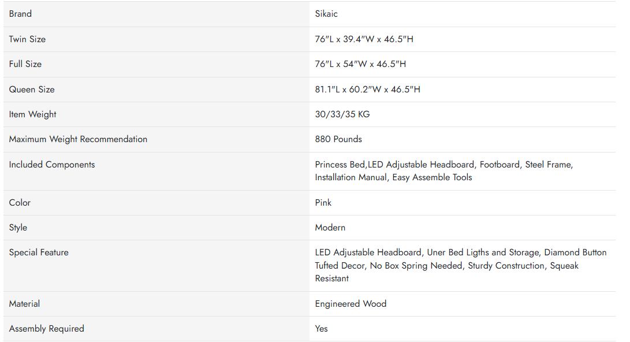Viewport: 630px width, 342px height.
Task: Click the Princess Bed components description text
Action: tap(443, 171)
